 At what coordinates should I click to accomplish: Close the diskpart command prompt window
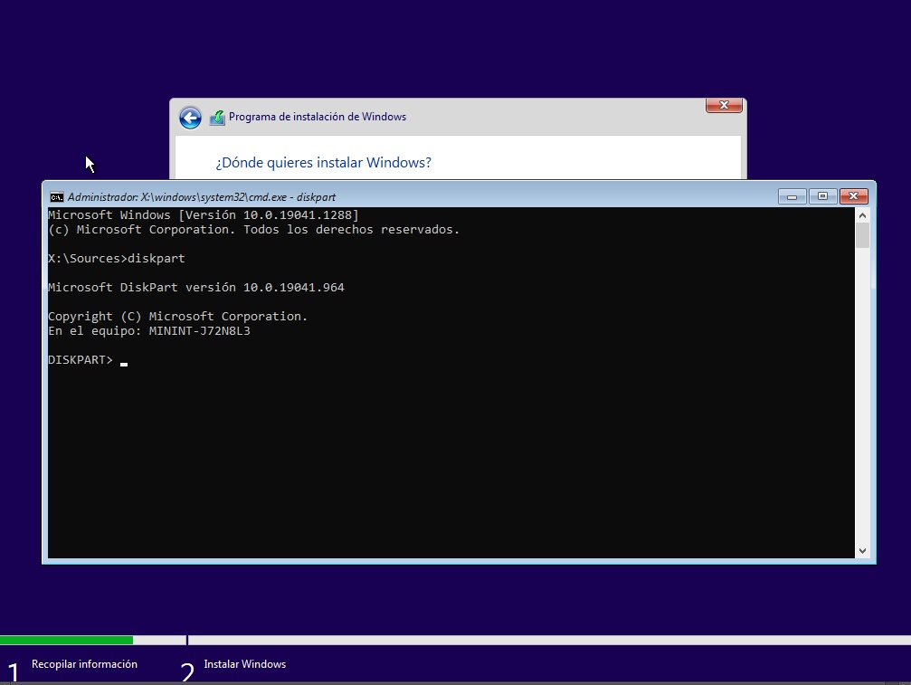[853, 196]
